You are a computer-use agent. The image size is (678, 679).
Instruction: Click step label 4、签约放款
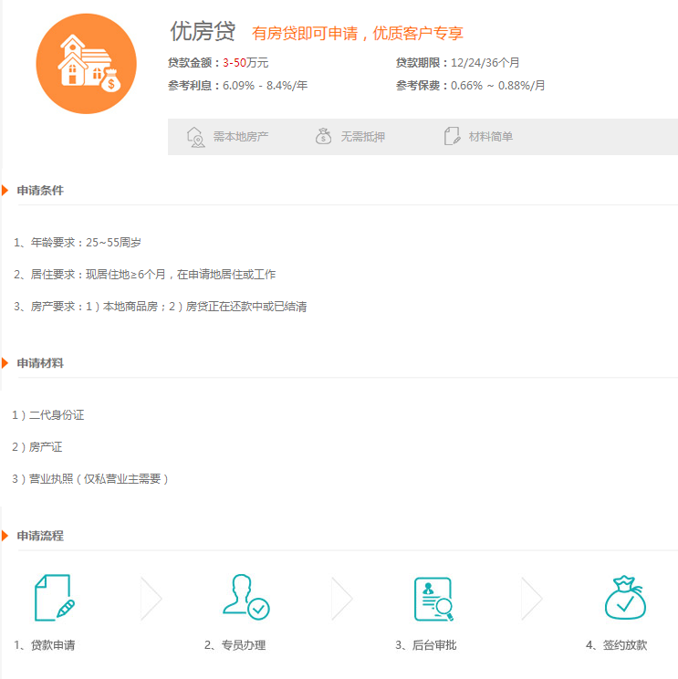tap(617, 645)
